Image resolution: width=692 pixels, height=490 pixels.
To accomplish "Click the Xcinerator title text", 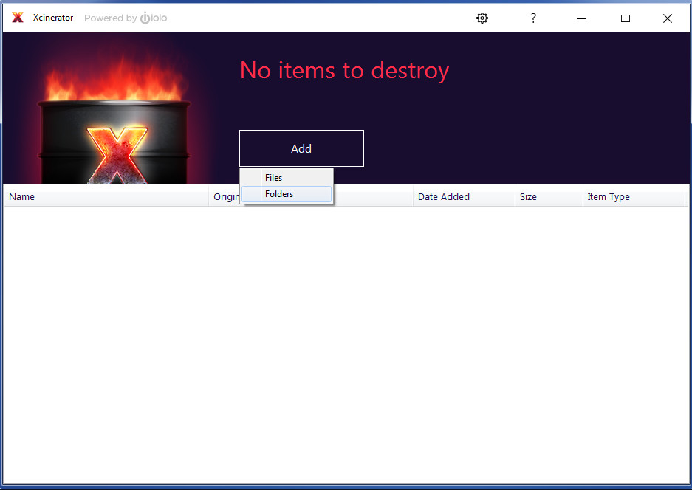I will 52,17.
